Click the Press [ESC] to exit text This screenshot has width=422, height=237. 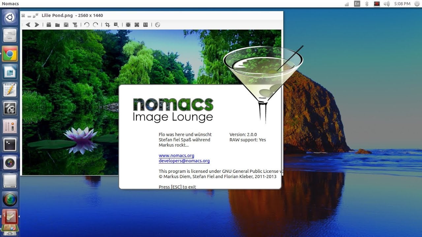[x=177, y=187]
